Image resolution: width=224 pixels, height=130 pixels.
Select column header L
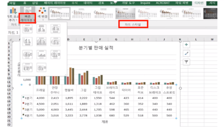(x=196, y=39)
